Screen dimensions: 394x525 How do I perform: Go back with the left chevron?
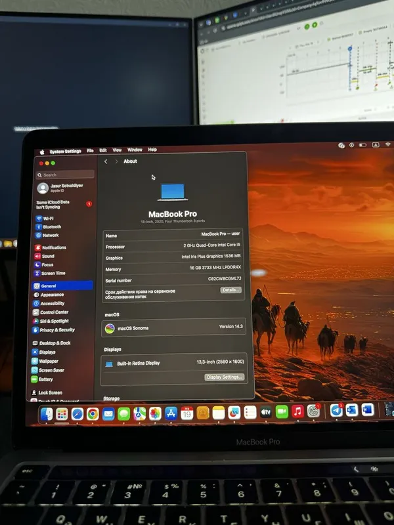click(106, 161)
